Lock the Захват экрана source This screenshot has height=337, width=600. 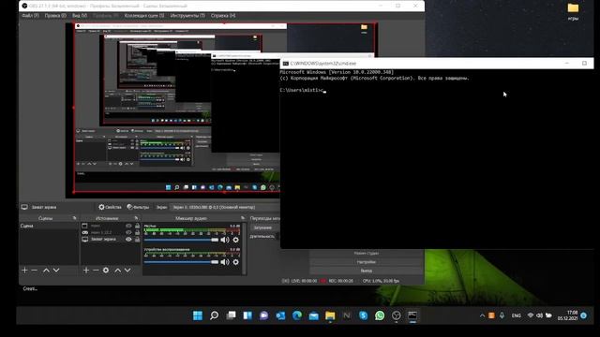(x=137, y=240)
